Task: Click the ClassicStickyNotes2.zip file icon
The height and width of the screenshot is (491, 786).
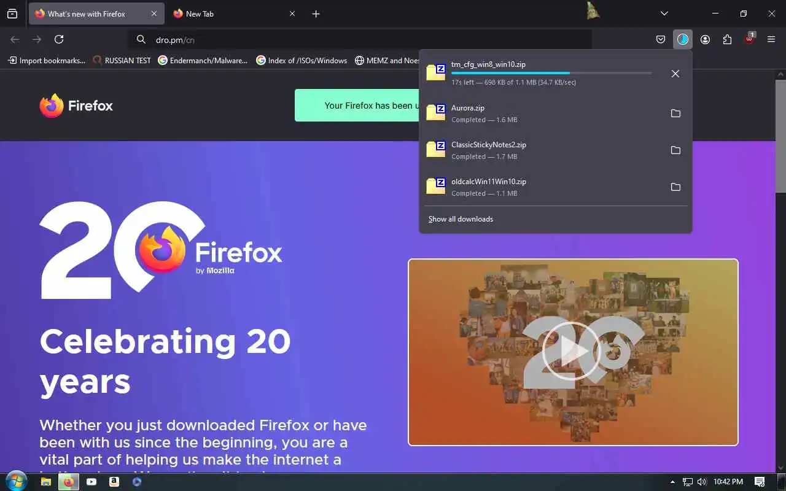Action: click(x=436, y=149)
